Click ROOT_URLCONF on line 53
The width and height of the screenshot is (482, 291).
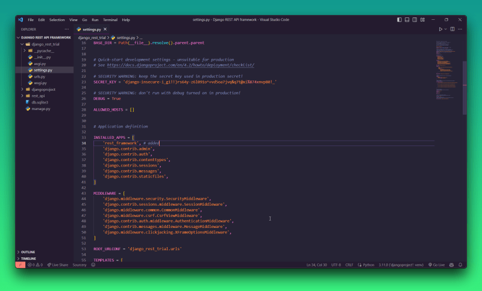coord(107,249)
